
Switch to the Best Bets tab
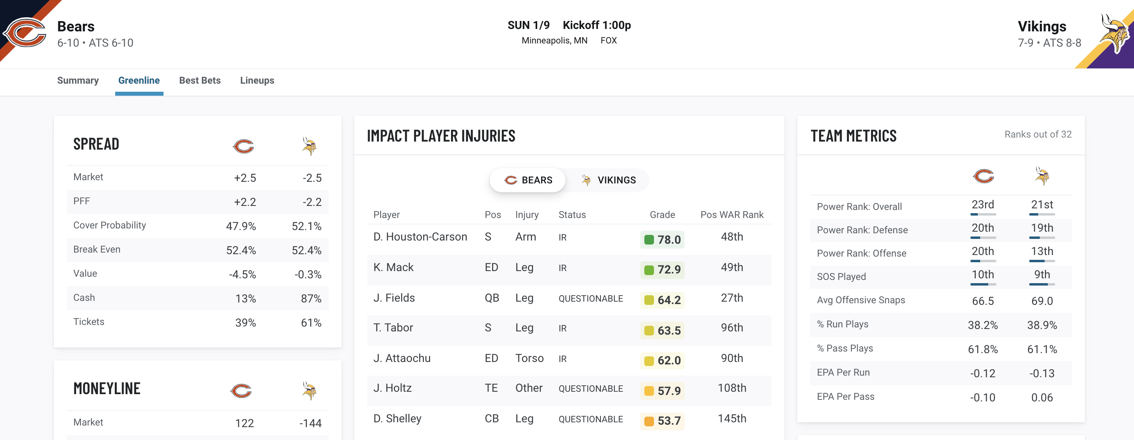[200, 80]
